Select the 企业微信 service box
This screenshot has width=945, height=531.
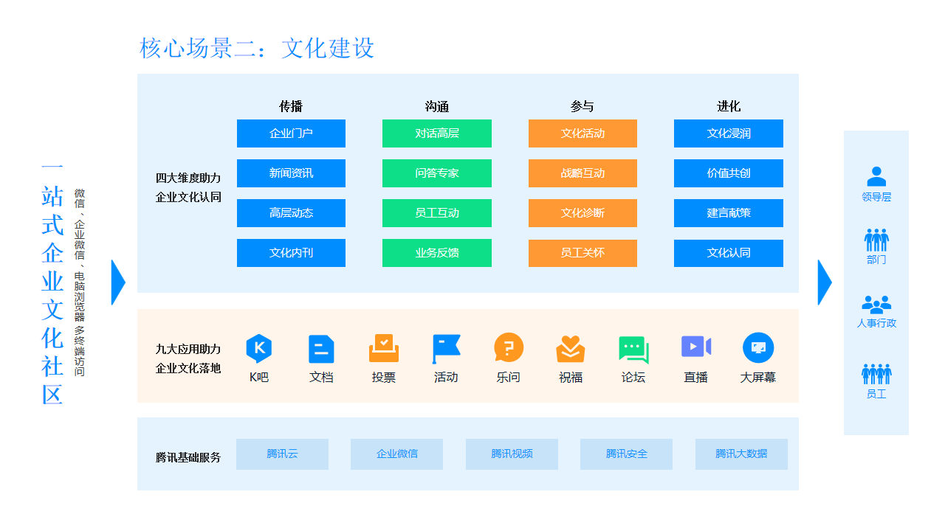click(x=397, y=454)
